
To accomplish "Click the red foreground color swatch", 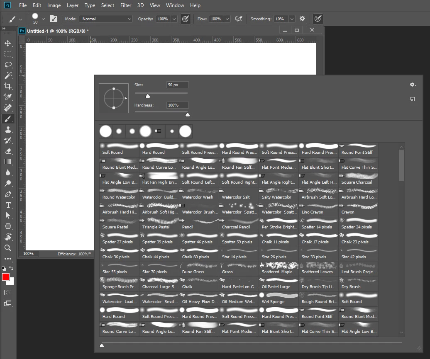I will coord(6,277).
